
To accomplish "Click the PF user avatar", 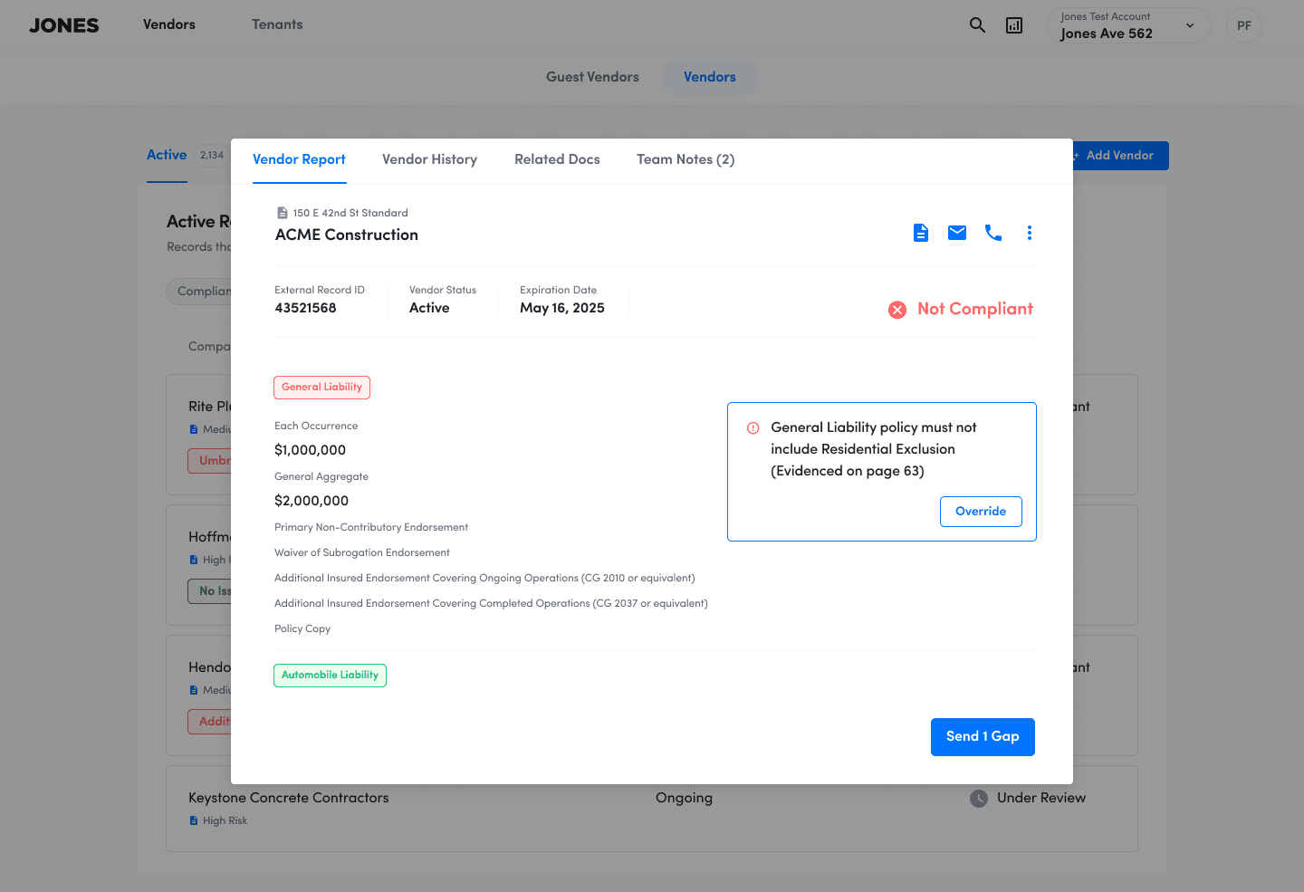I will click(1243, 25).
